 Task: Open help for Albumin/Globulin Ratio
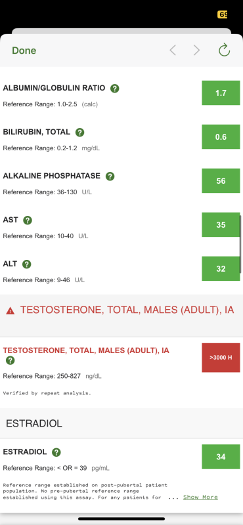point(115,89)
